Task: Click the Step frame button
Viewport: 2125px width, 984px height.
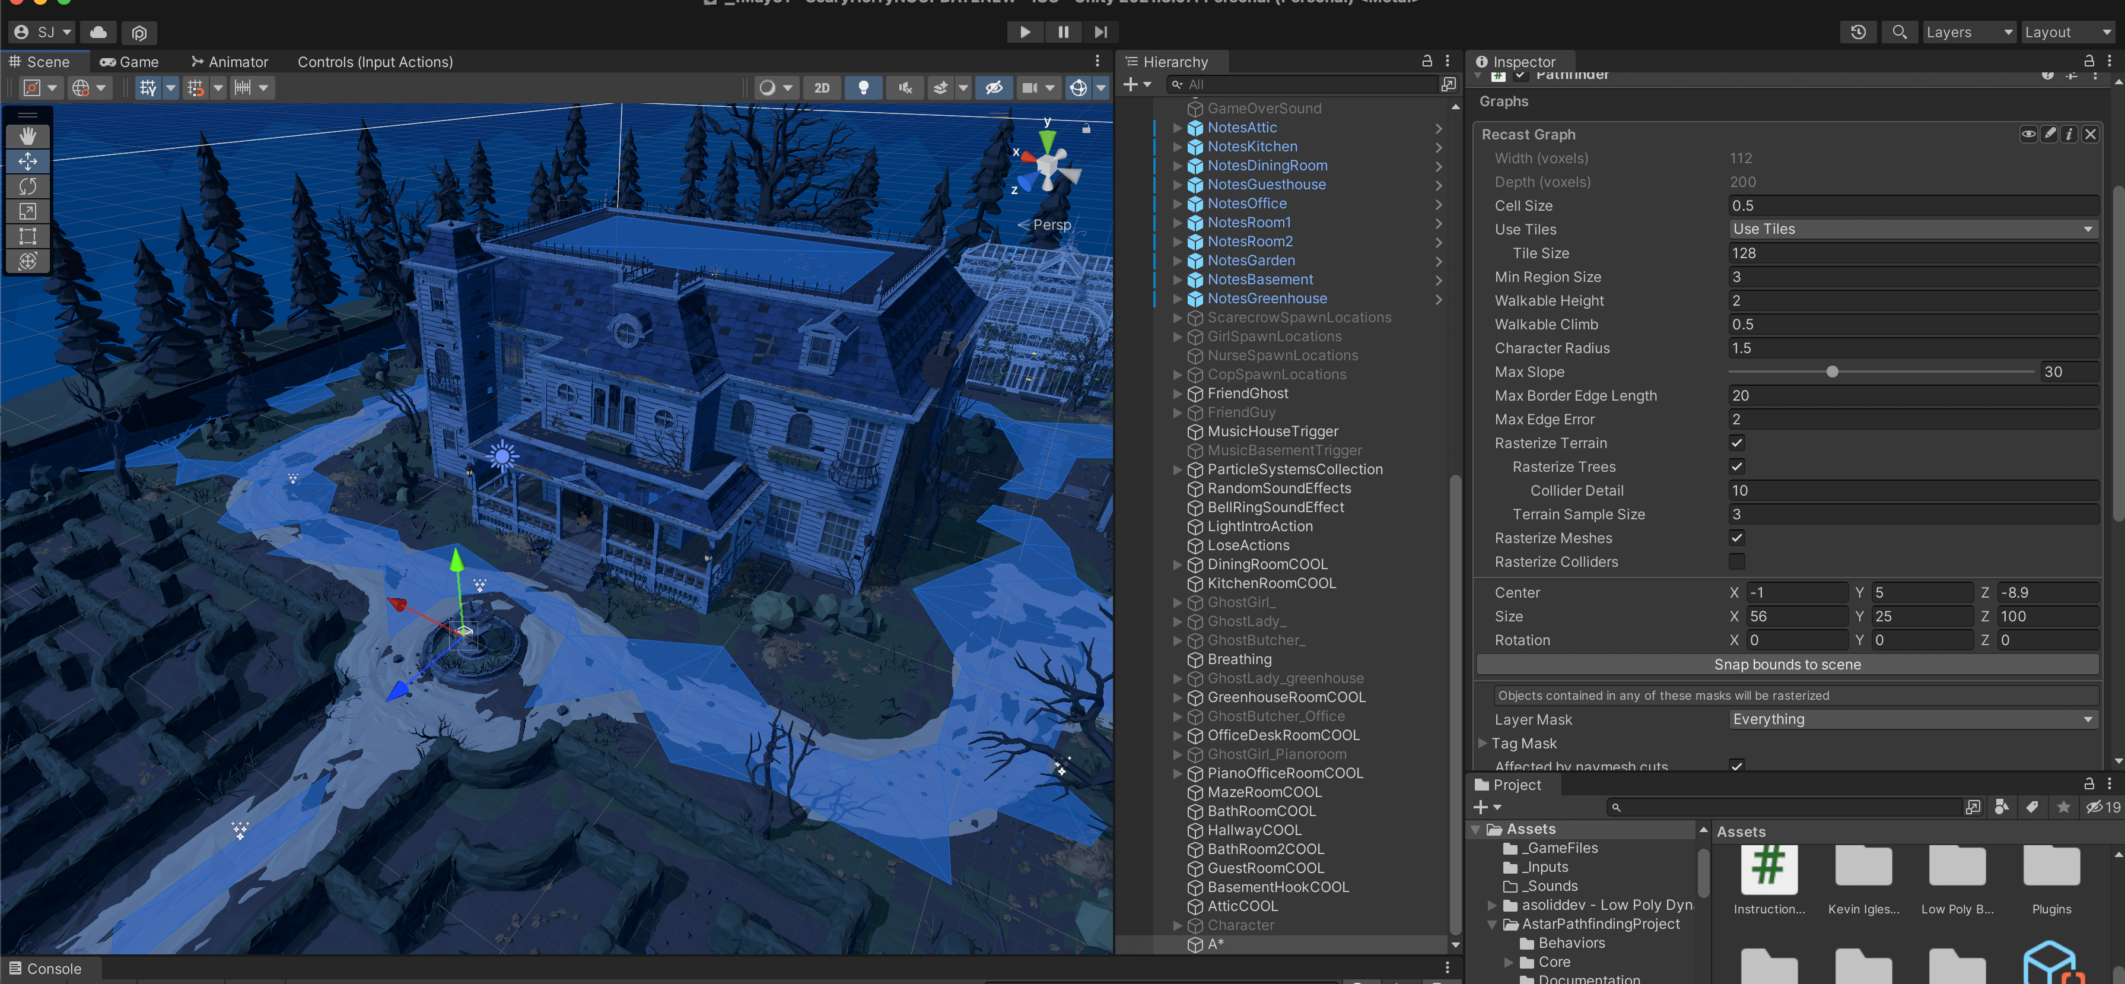Action: [x=1101, y=32]
